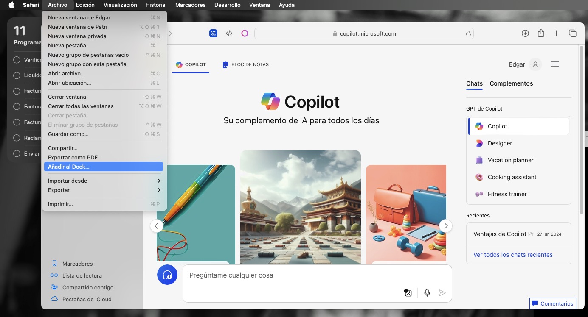Open a new chat topic in Copilot
Image resolution: width=588 pixels, height=317 pixels.
click(167, 275)
